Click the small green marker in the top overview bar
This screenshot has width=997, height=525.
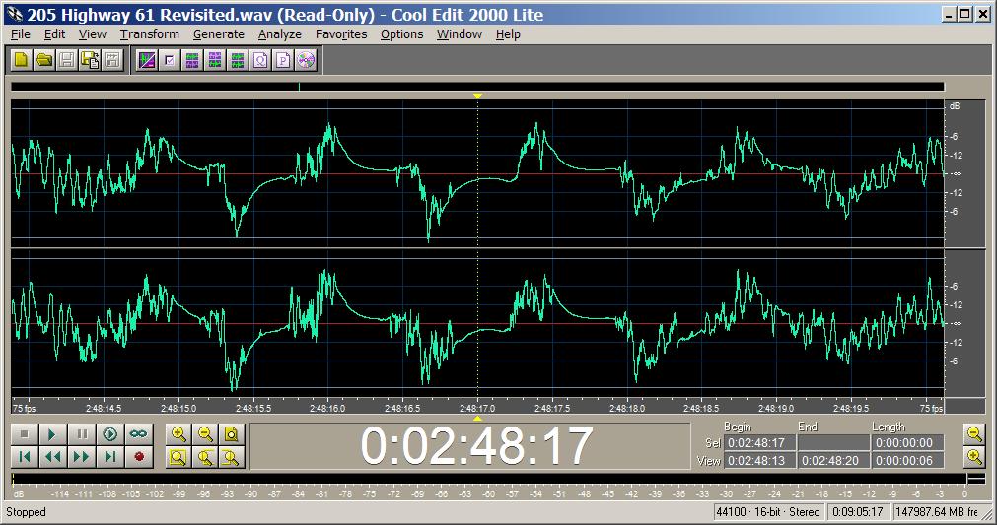coord(299,87)
